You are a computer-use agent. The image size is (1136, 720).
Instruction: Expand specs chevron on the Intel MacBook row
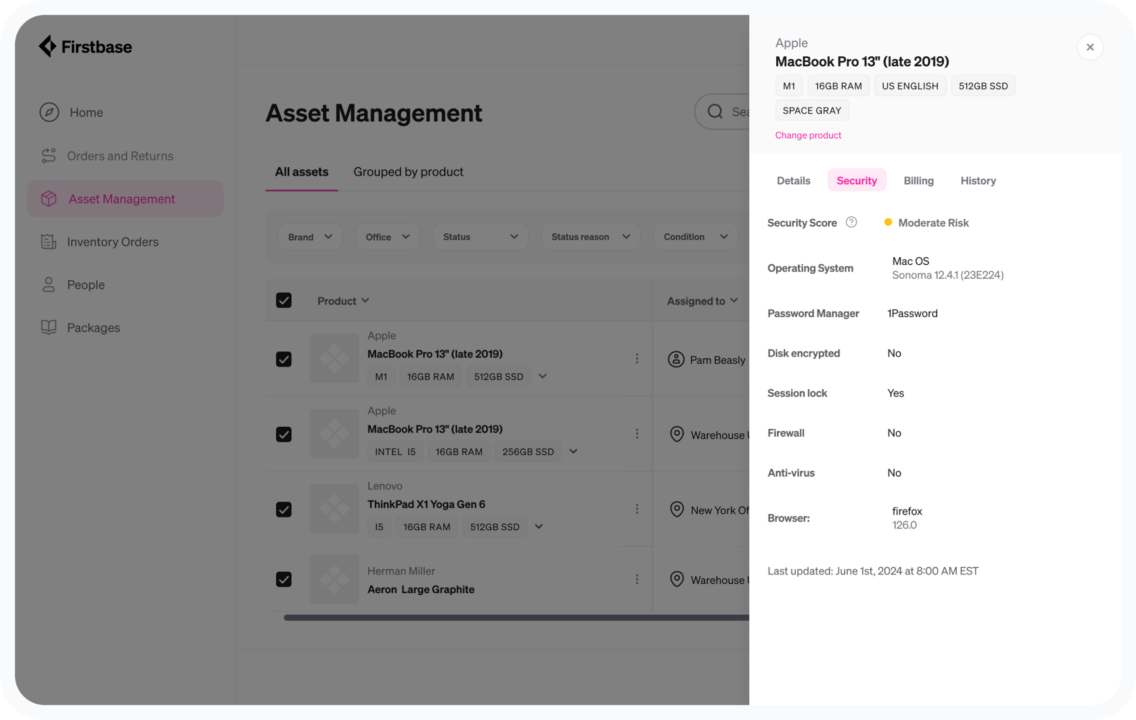pyautogui.click(x=572, y=451)
